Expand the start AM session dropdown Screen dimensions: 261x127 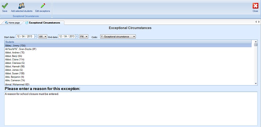(x=43, y=37)
